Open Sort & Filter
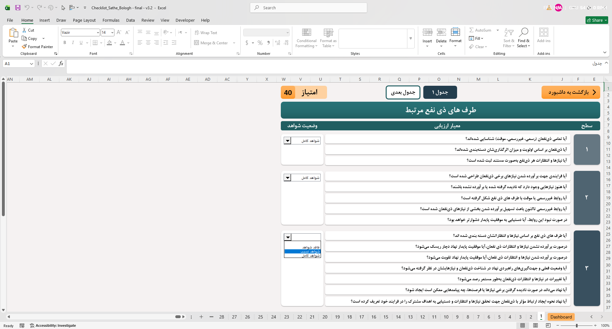The image size is (612, 329). pyautogui.click(x=509, y=38)
